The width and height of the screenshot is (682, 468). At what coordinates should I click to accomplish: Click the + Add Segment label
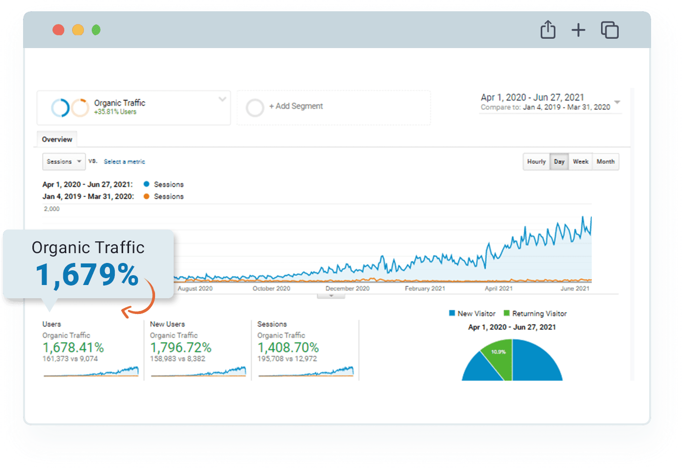click(296, 106)
